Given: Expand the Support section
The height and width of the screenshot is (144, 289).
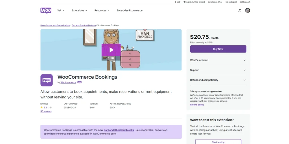Looking at the screenshot, I should point(218,70).
